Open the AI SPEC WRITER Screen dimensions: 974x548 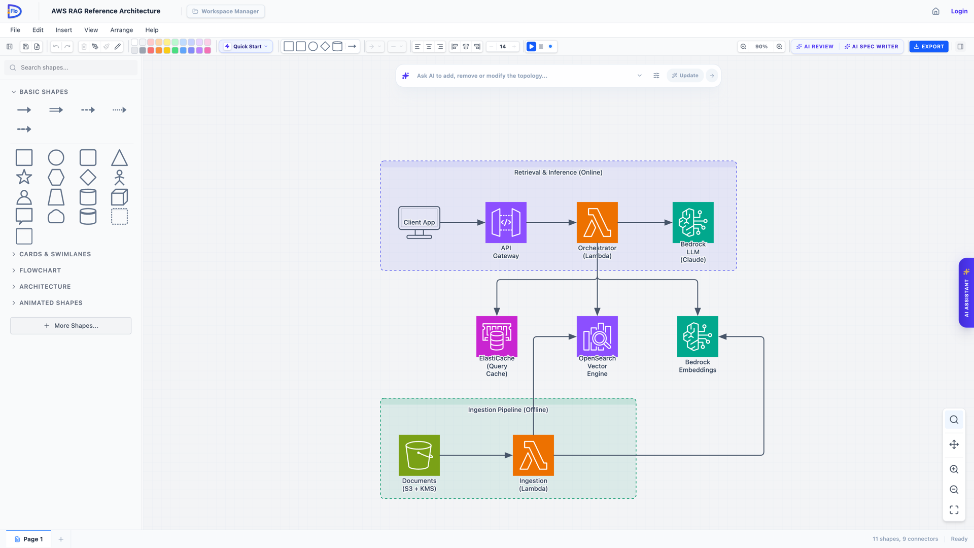[871, 46]
